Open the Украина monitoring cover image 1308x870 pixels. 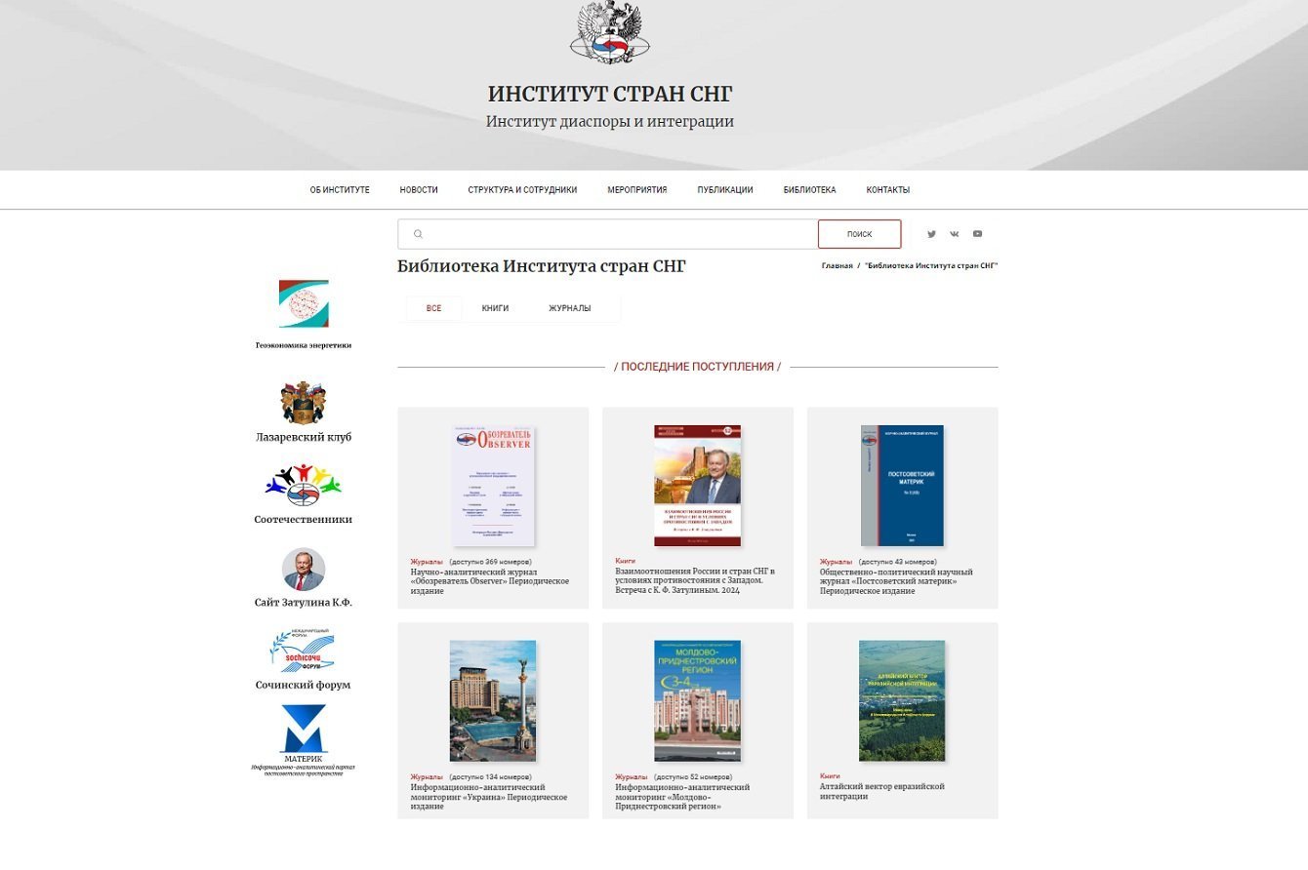tap(493, 700)
